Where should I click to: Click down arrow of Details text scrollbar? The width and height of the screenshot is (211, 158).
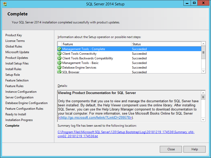point(203,119)
